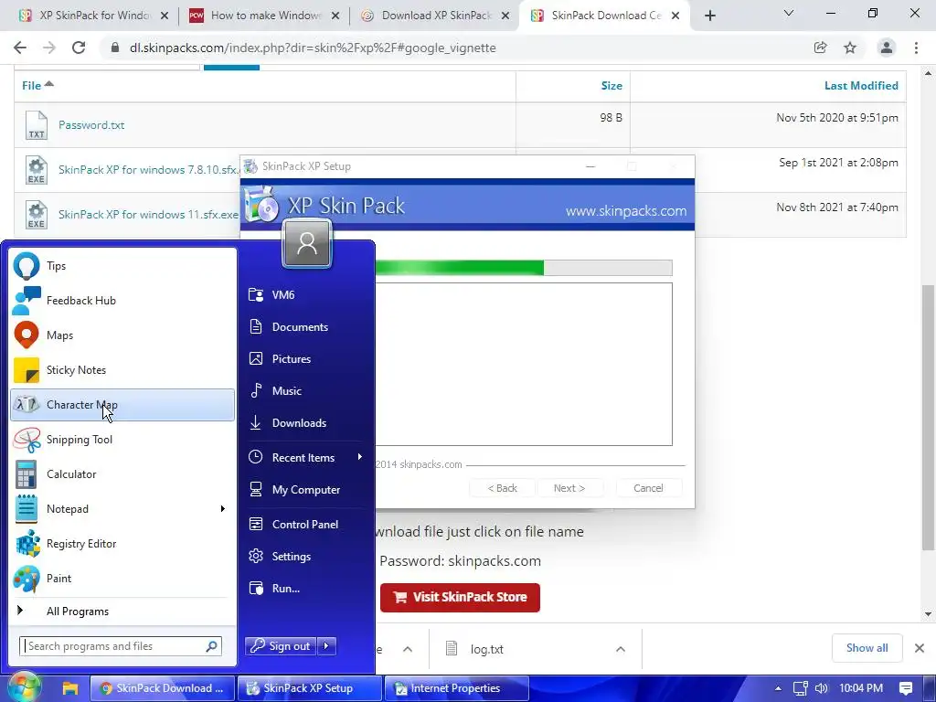Image resolution: width=936 pixels, height=702 pixels.
Task: Open File Explorer on taskbar
Action: point(70,688)
